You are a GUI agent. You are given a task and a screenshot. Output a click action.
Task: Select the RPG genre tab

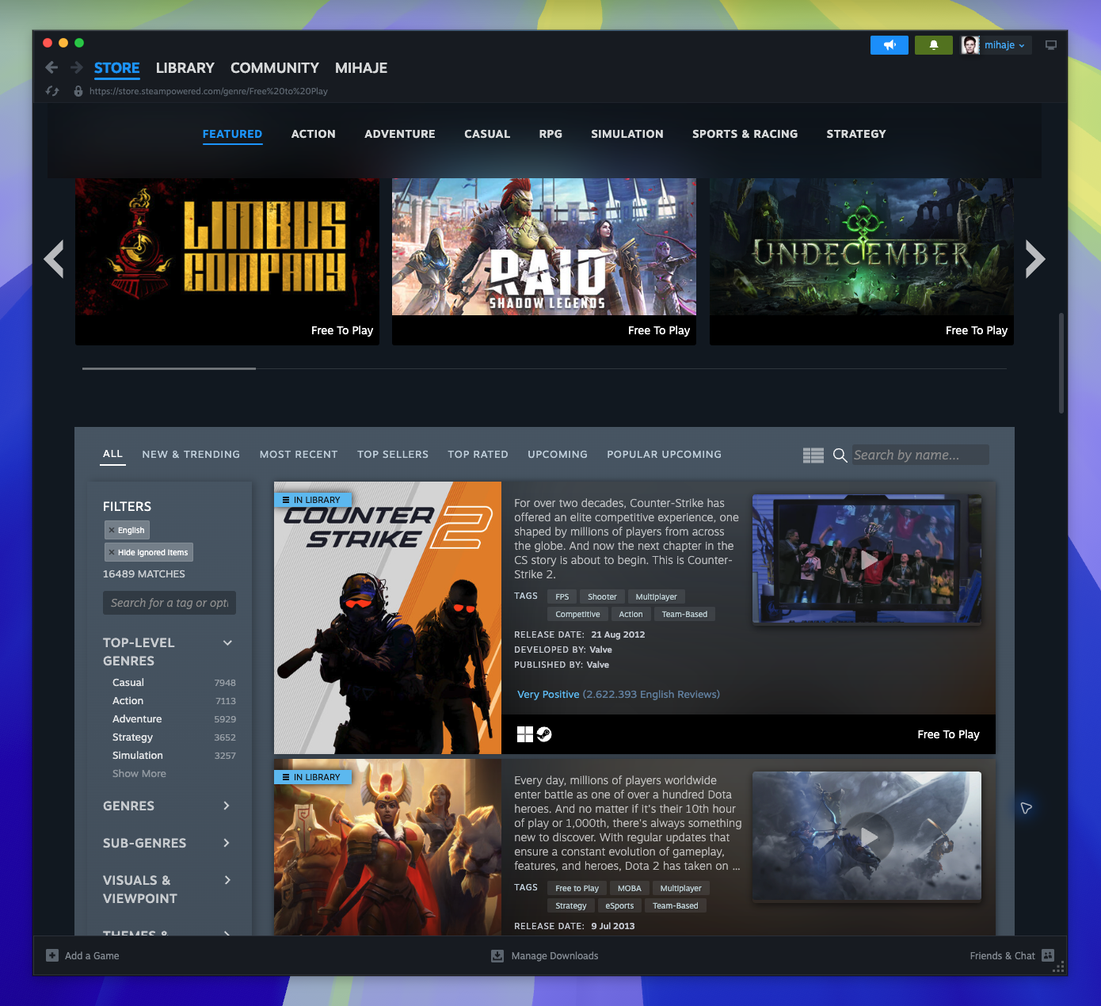click(550, 134)
